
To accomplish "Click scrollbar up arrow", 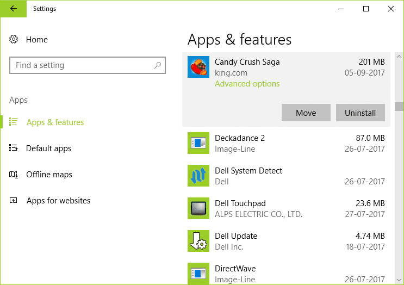I will click(399, 57).
